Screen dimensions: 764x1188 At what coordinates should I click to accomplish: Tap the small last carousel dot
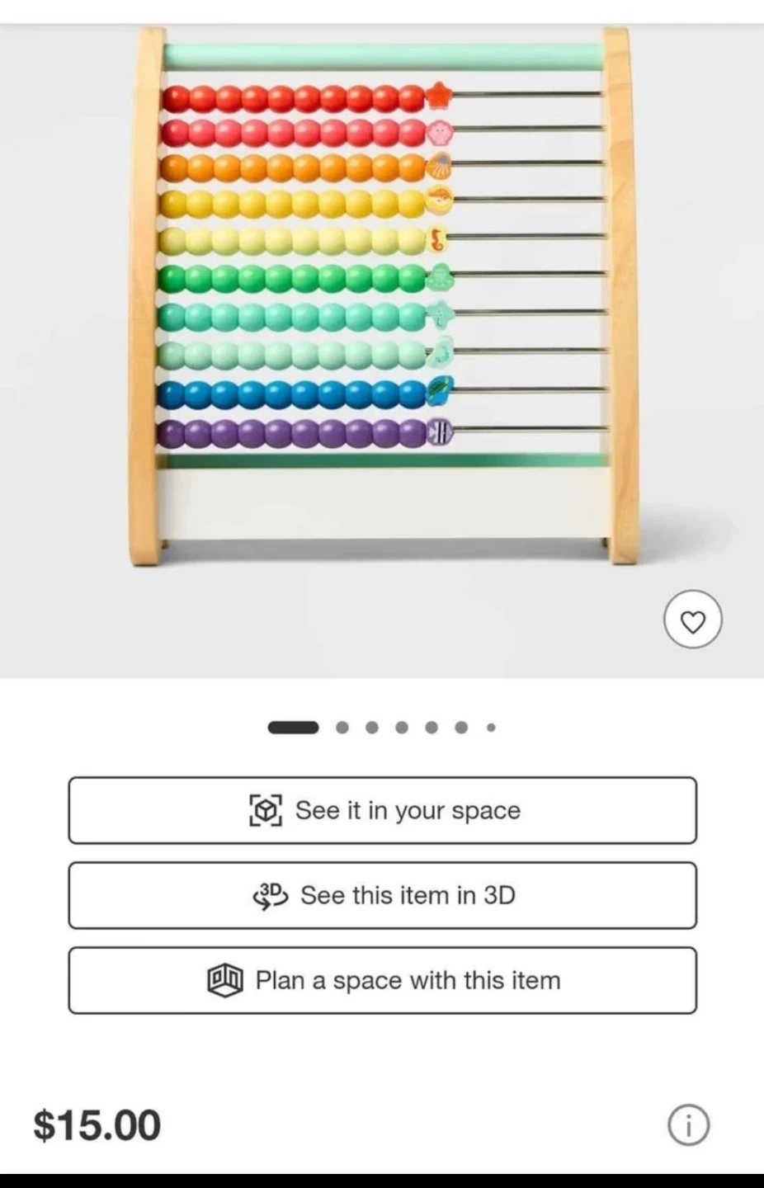(491, 727)
